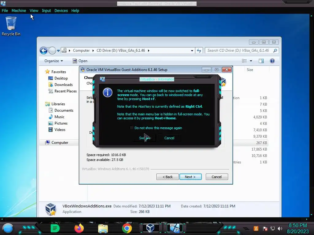314x235 pixels.
Task: Click Cancel in the Guest Additions setup
Action: click(217, 177)
